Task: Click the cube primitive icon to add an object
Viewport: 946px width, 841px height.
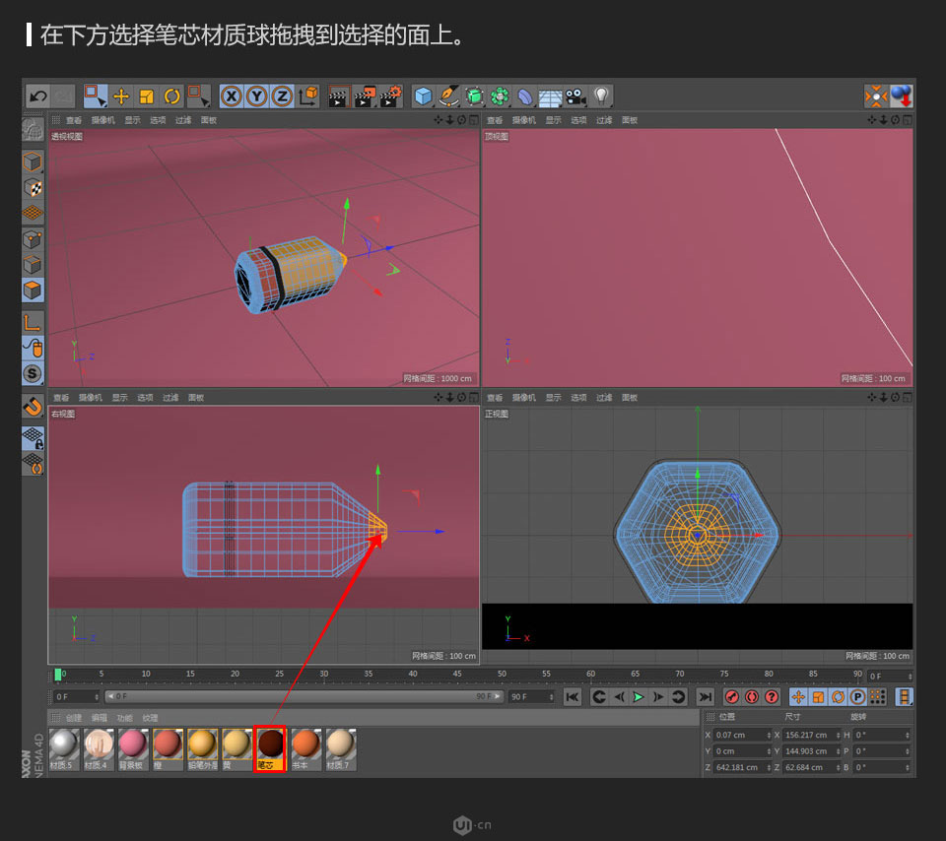Action: point(423,96)
